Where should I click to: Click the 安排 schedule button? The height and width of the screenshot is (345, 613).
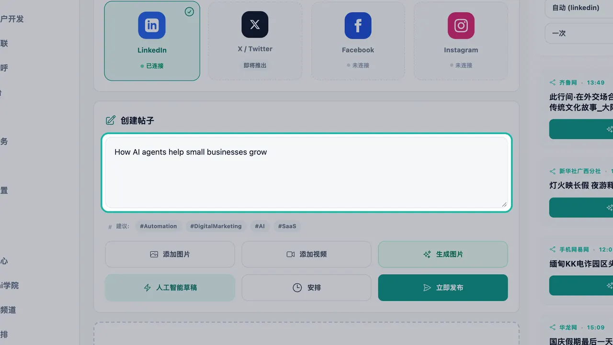[x=306, y=288]
